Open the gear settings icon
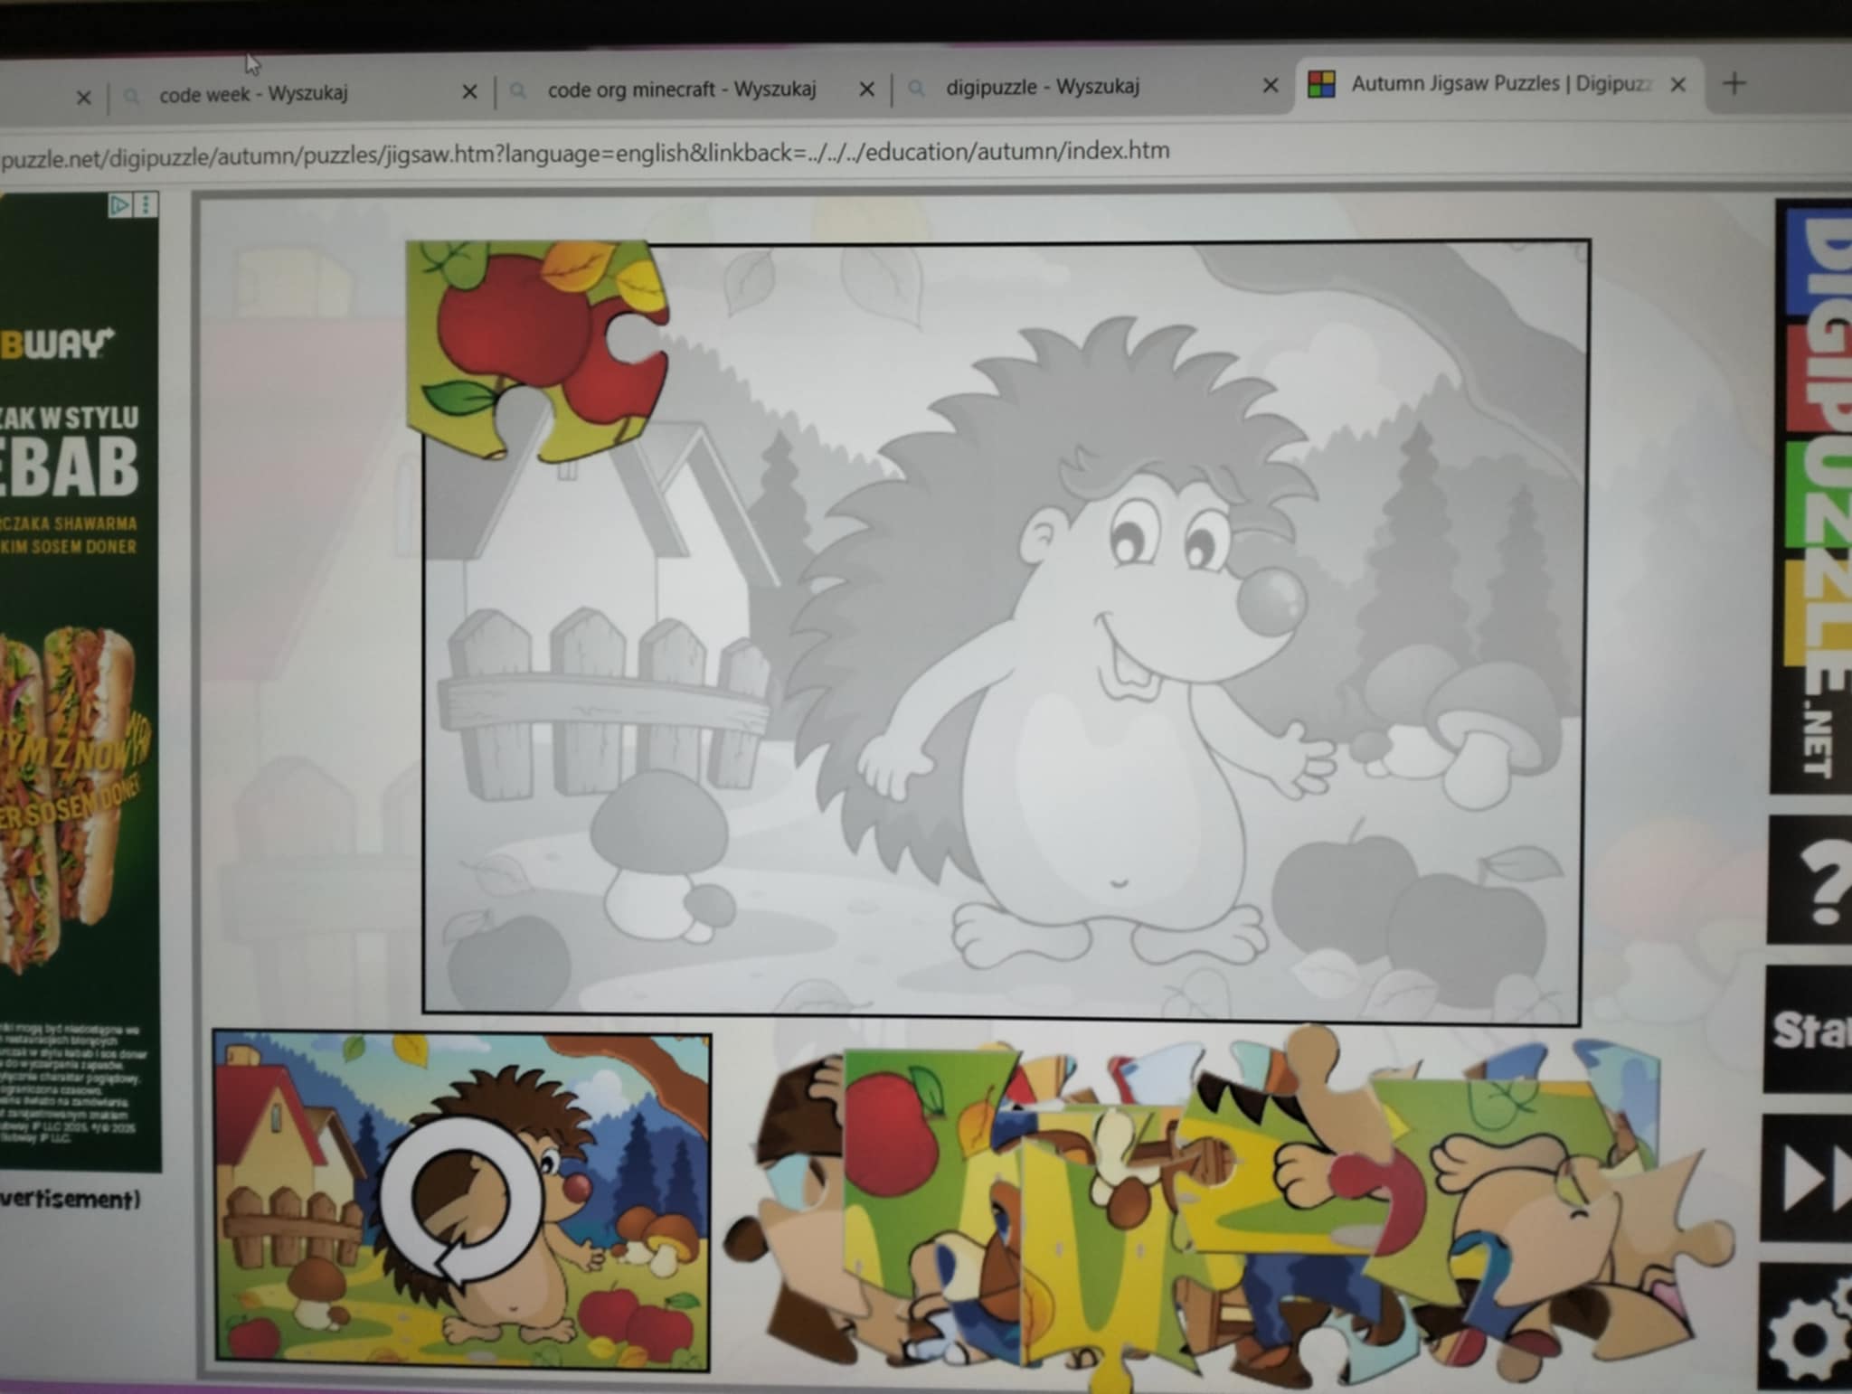 tap(1809, 1336)
